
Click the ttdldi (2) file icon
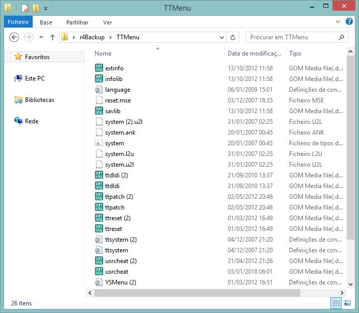(x=99, y=175)
